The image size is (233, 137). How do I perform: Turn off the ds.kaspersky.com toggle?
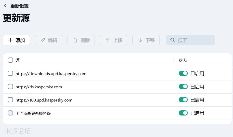[x=183, y=86]
